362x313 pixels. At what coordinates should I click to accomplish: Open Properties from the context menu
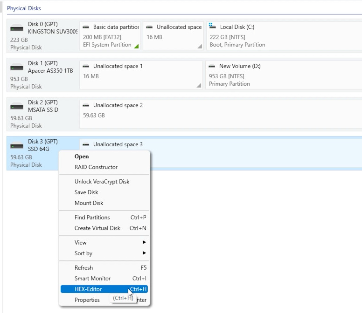coord(104,300)
